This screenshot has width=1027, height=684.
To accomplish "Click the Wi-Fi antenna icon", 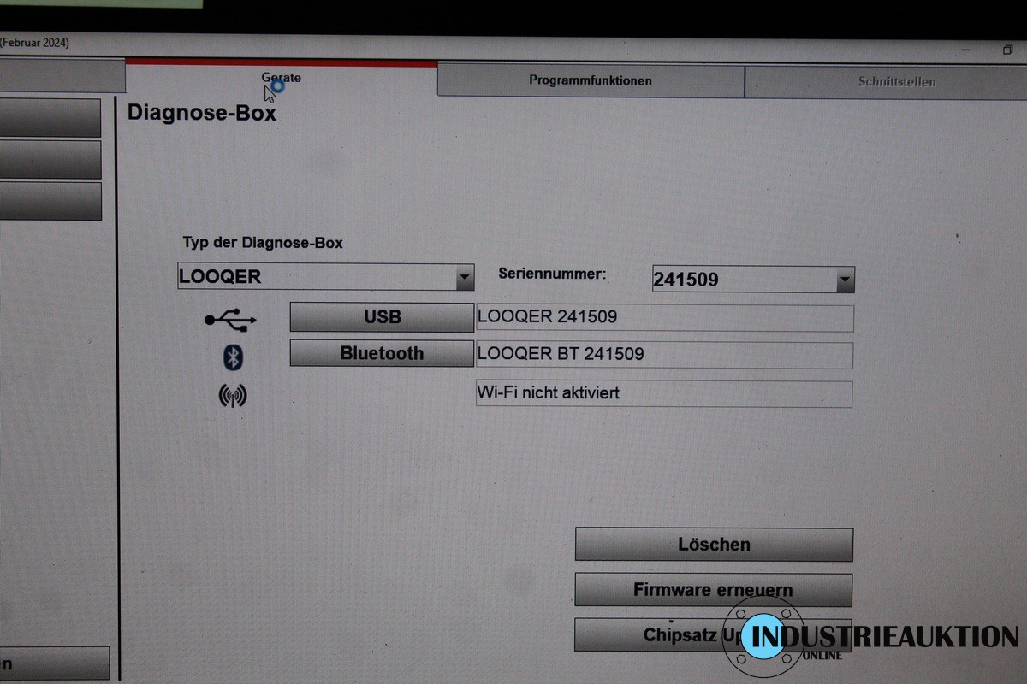I will coord(233,396).
